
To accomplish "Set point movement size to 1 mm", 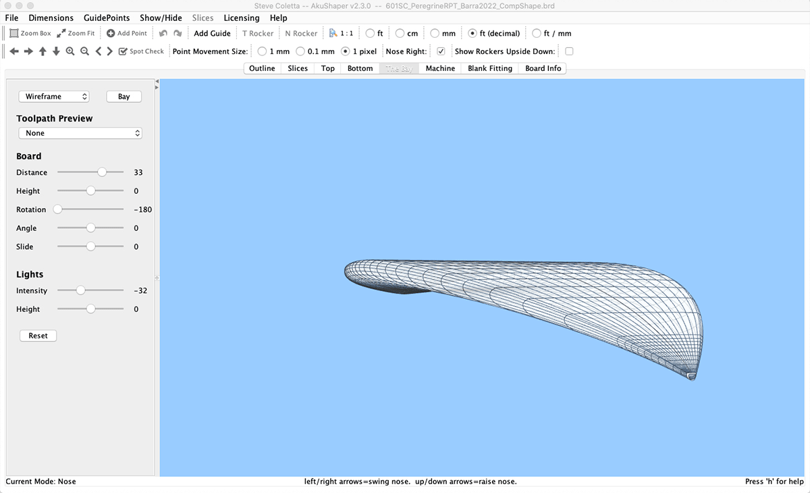I will pos(262,51).
